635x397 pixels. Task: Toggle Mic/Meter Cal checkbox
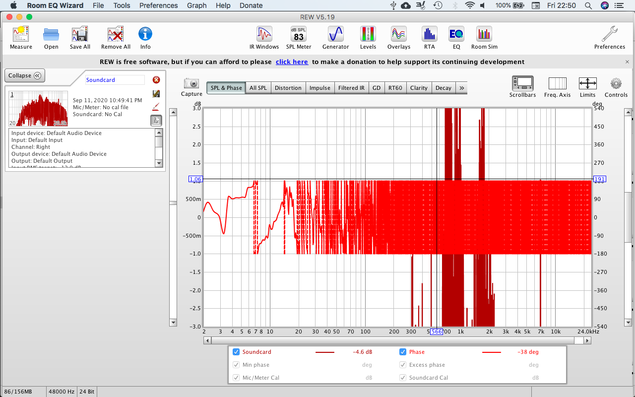tap(236, 378)
